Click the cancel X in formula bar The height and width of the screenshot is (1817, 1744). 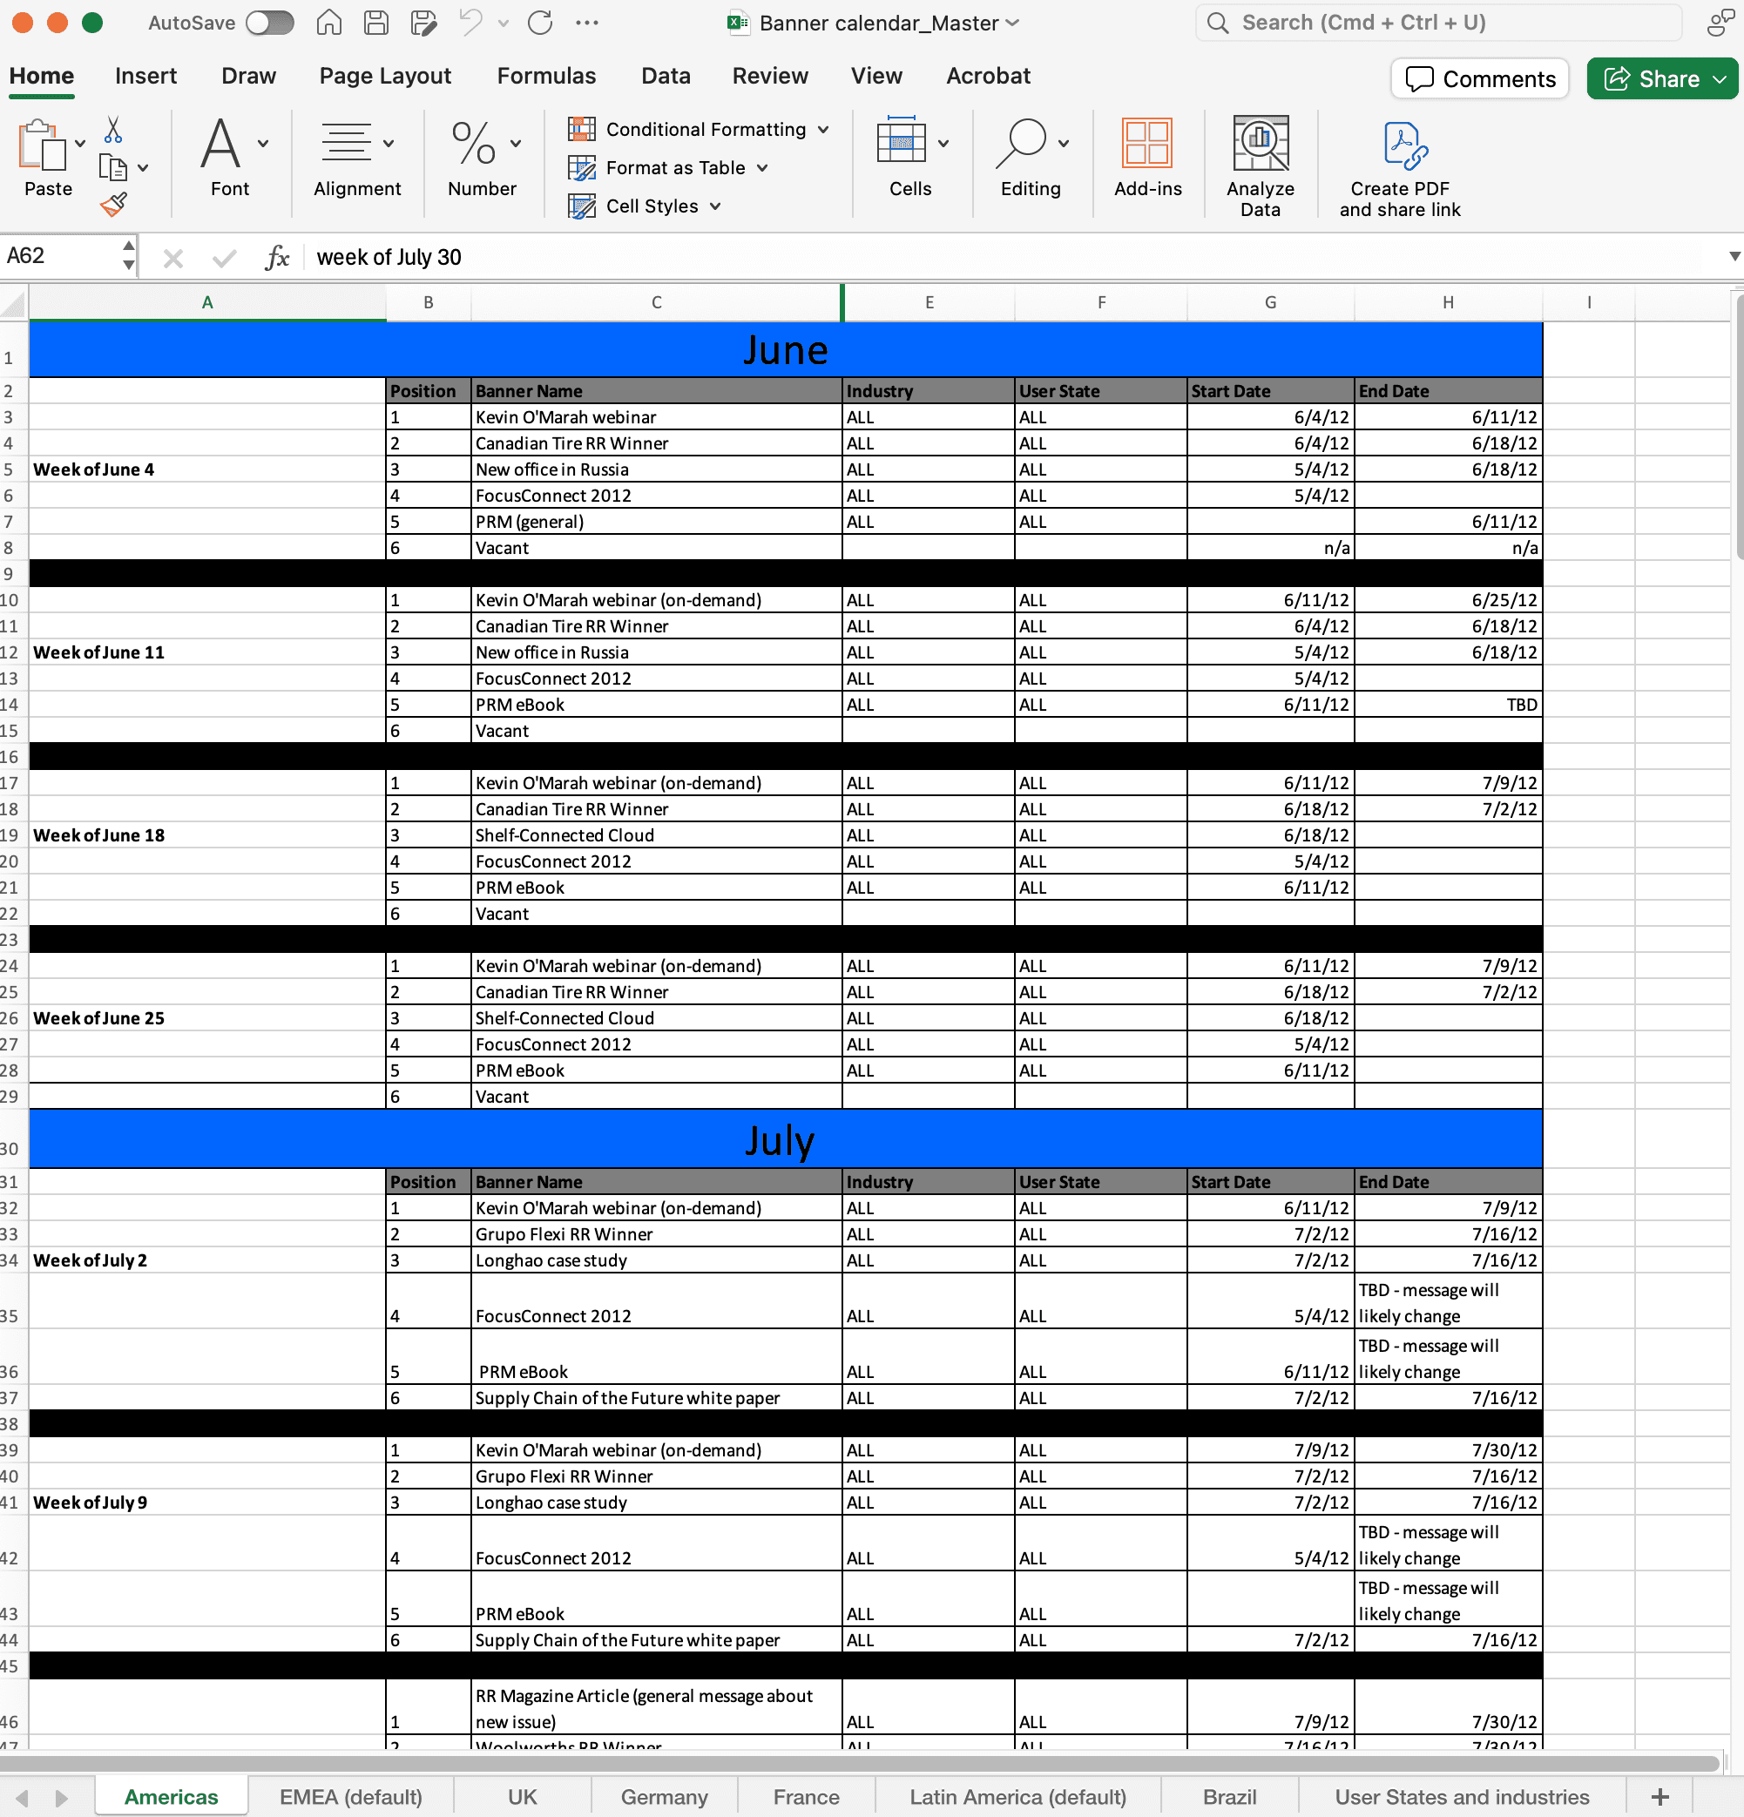(x=173, y=258)
